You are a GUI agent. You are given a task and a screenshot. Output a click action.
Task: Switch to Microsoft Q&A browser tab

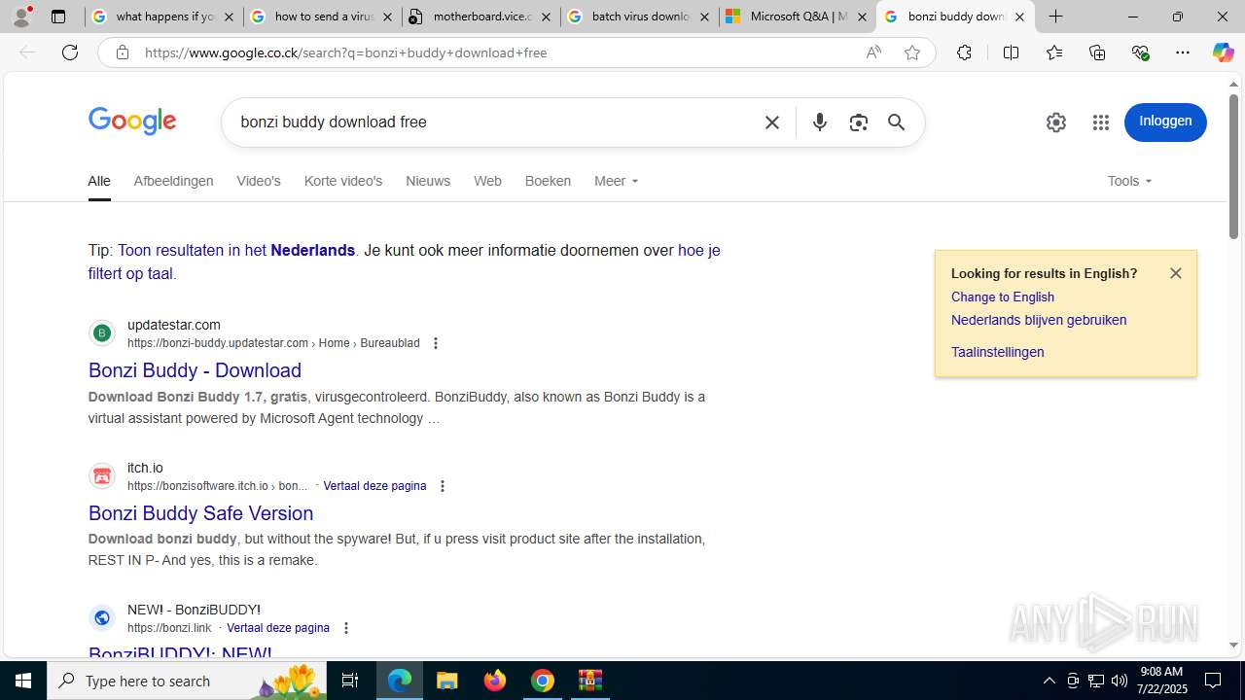pos(797,17)
